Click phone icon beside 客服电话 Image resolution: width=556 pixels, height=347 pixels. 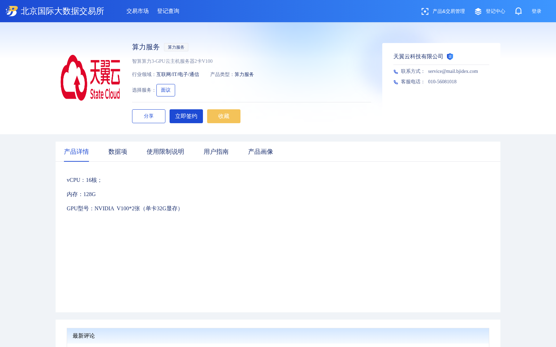(396, 82)
